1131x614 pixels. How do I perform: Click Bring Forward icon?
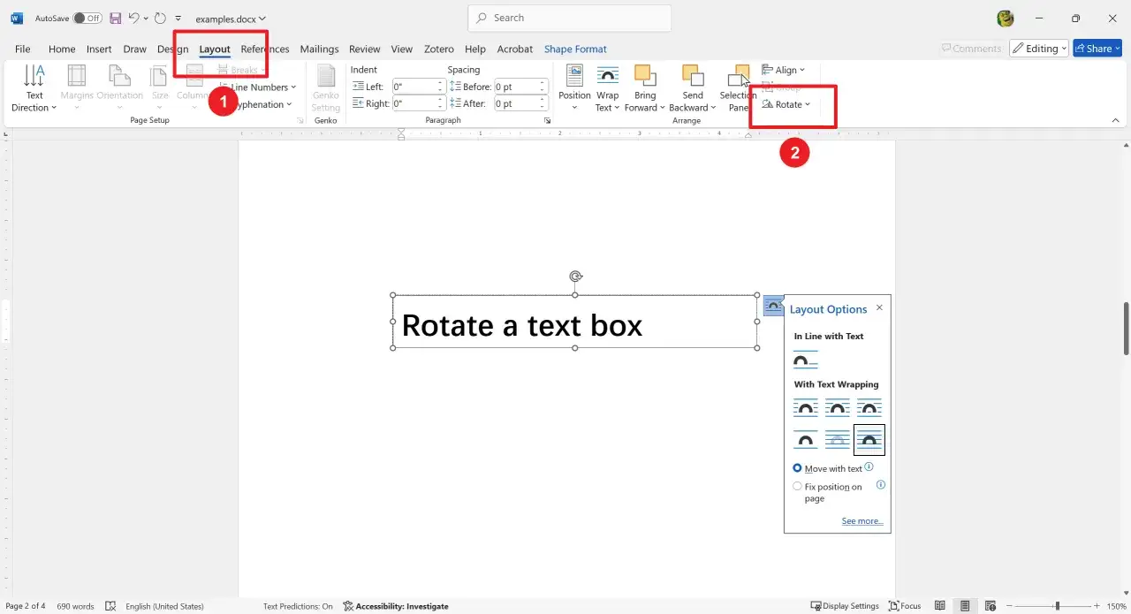(x=645, y=76)
